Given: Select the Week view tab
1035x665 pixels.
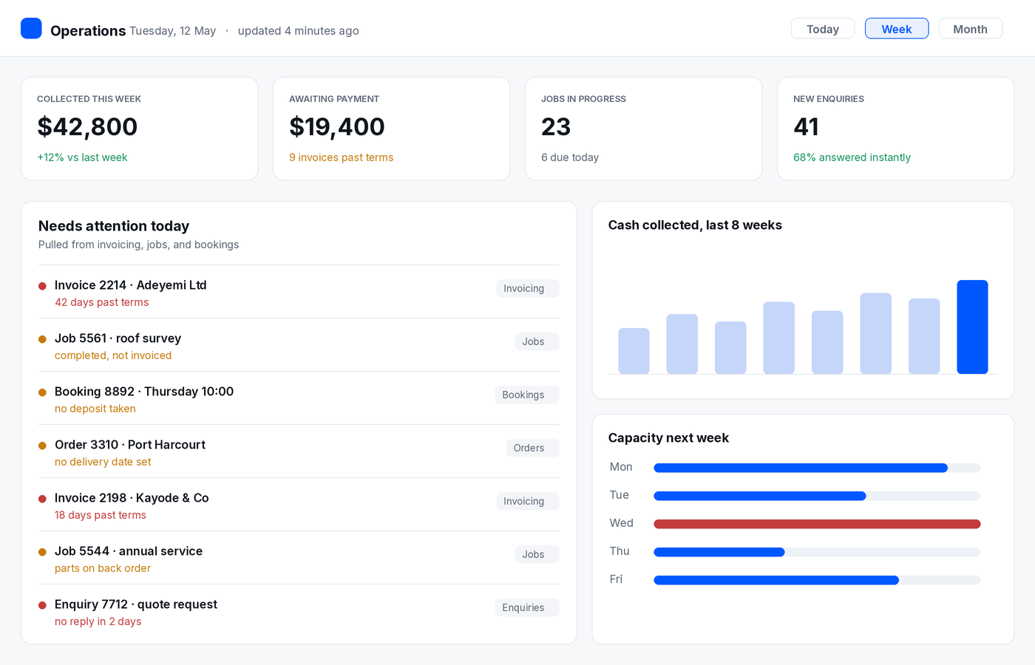Looking at the screenshot, I should 897,29.
